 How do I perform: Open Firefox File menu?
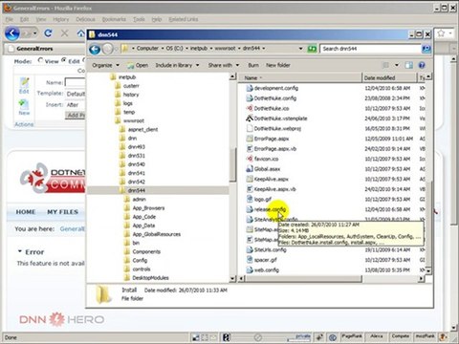10,19
